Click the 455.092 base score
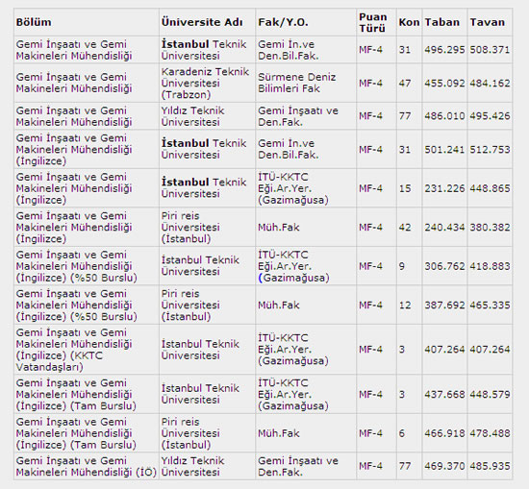529x489 pixels. tap(444, 83)
